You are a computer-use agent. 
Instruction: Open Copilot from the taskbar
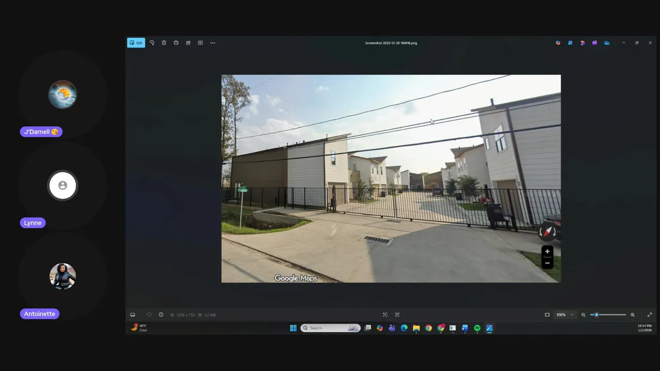click(380, 328)
